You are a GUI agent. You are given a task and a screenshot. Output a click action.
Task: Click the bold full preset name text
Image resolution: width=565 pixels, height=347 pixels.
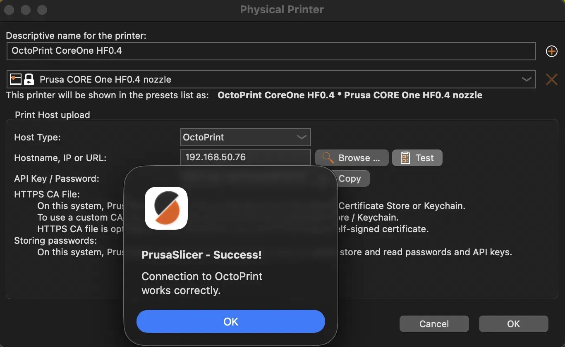[350, 95]
